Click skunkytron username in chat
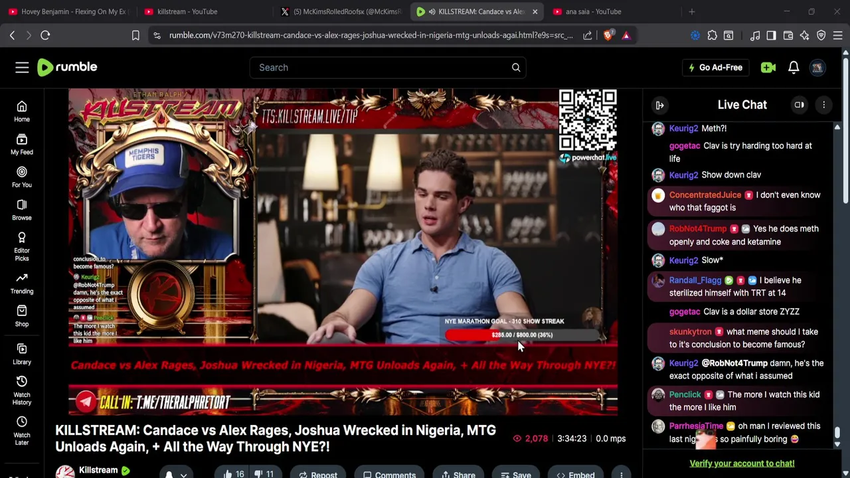This screenshot has width=850, height=478. click(x=690, y=331)
